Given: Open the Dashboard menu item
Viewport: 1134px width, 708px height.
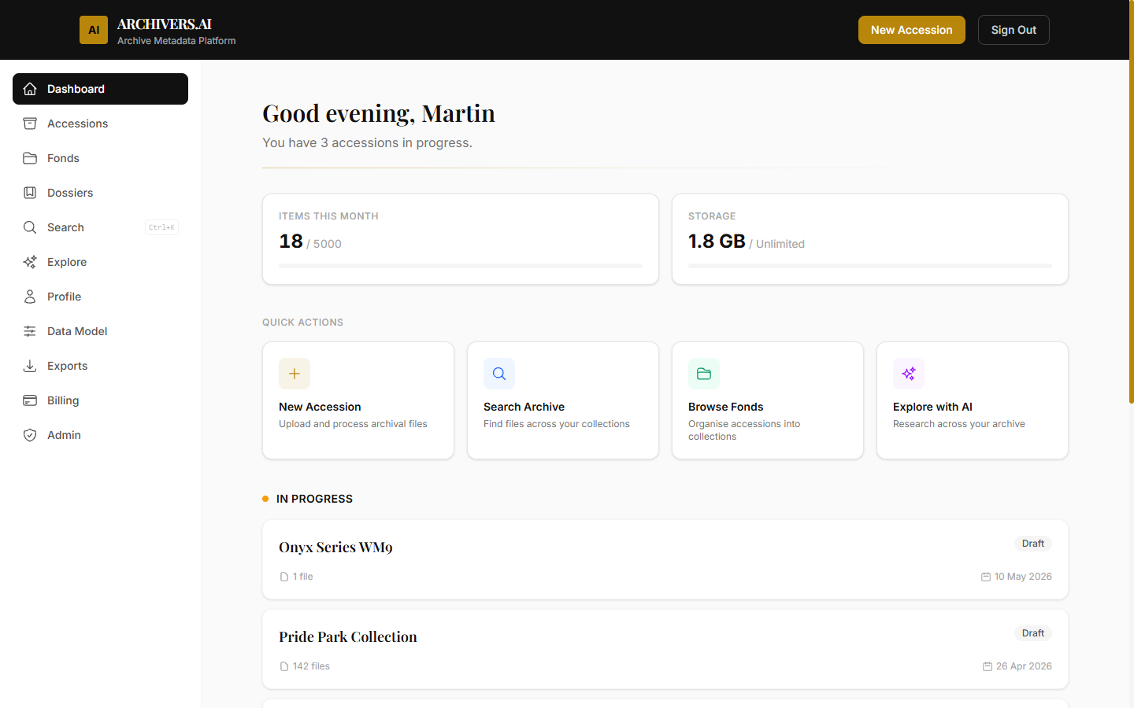Looking at the screenshot, I should 100,89.
